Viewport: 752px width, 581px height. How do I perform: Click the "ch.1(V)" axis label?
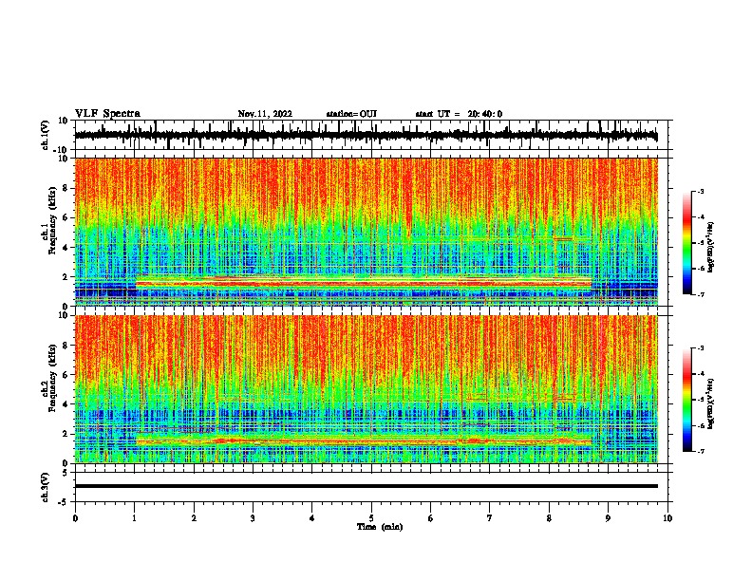coord(46,135)
